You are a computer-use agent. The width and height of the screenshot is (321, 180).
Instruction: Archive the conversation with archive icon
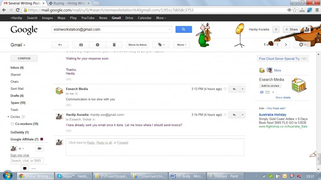point(81,45)
